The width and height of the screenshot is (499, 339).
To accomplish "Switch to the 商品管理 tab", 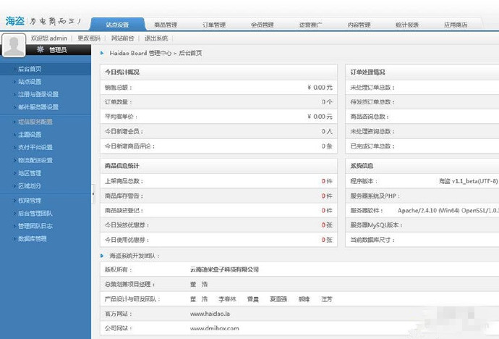I will (x=166, y=25).
